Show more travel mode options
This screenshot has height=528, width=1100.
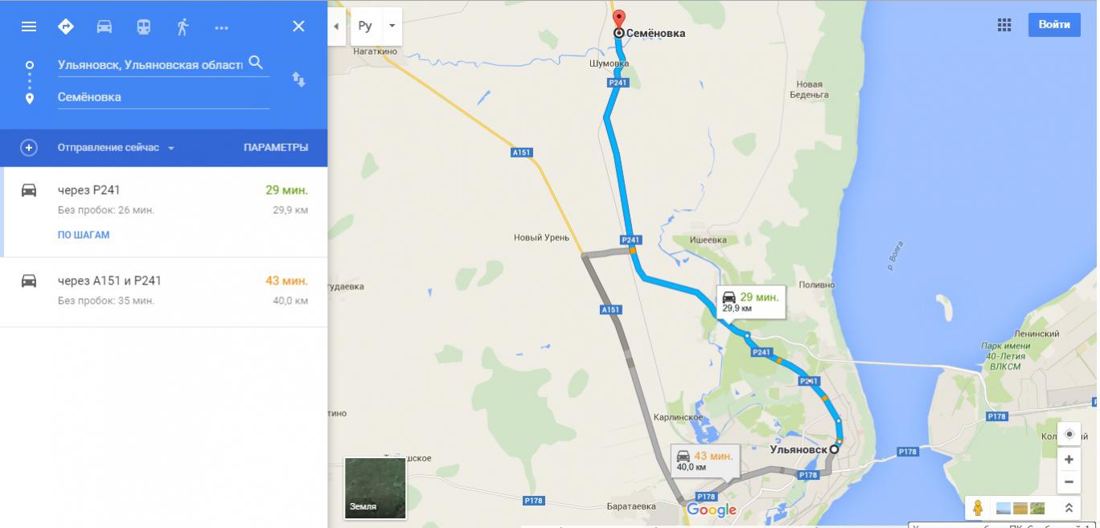tap(222, 27)
